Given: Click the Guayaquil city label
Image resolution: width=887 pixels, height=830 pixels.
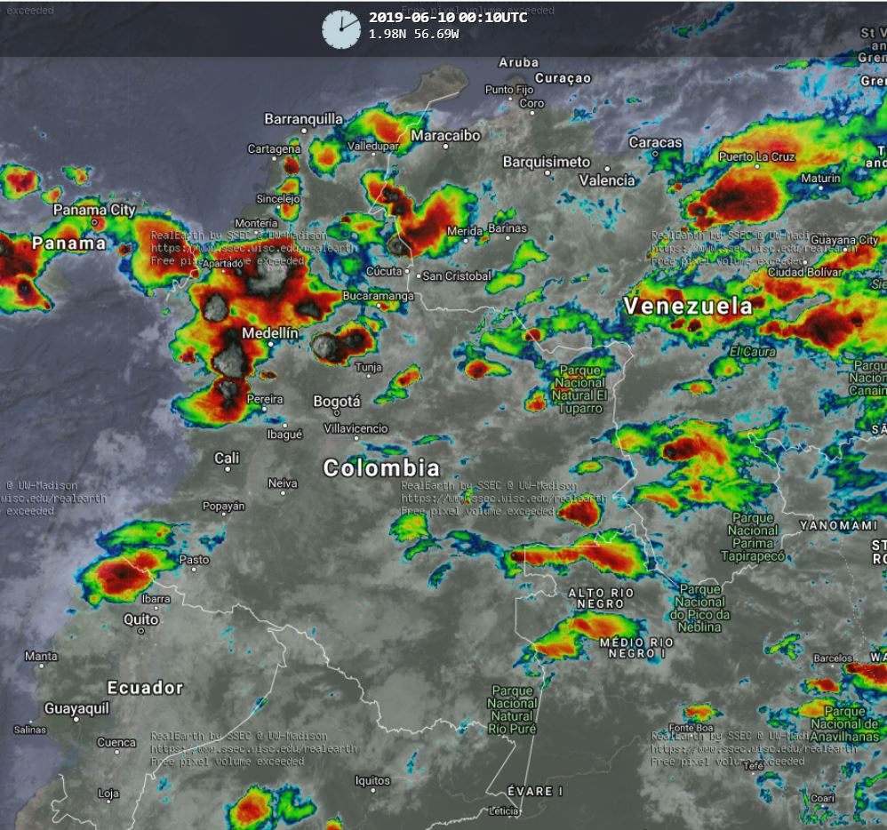Looking at the screenshot, I should click(77, 708).
